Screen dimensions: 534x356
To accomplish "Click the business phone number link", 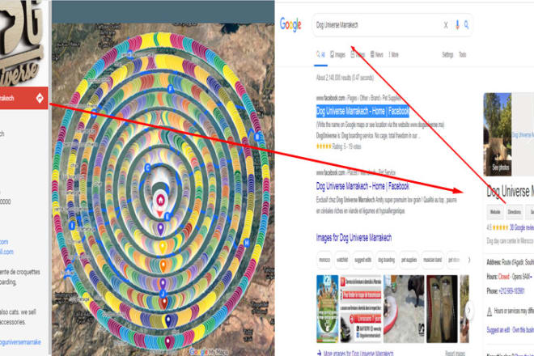I will 511,291.
